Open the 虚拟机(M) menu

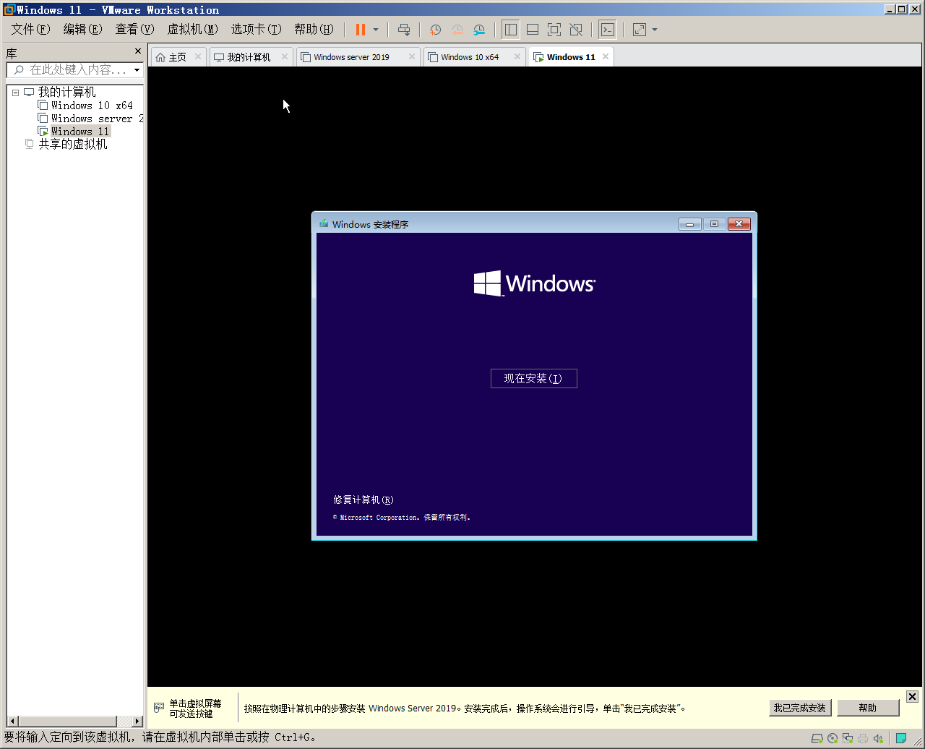coord(193,29)
